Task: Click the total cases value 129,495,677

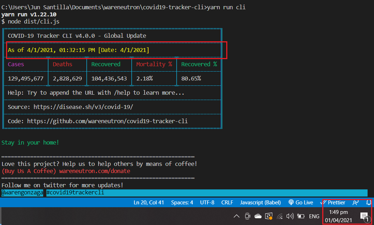Action: (26, 78)
